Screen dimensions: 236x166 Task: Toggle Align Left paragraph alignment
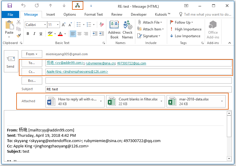pos(73,34)
